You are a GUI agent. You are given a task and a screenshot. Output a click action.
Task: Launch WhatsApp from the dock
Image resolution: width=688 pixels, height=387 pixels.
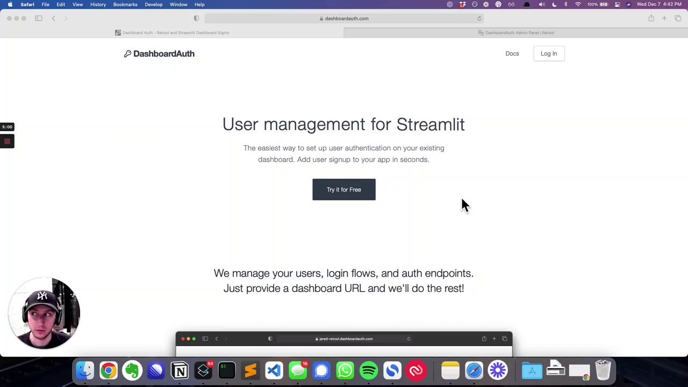click(345, 370)
